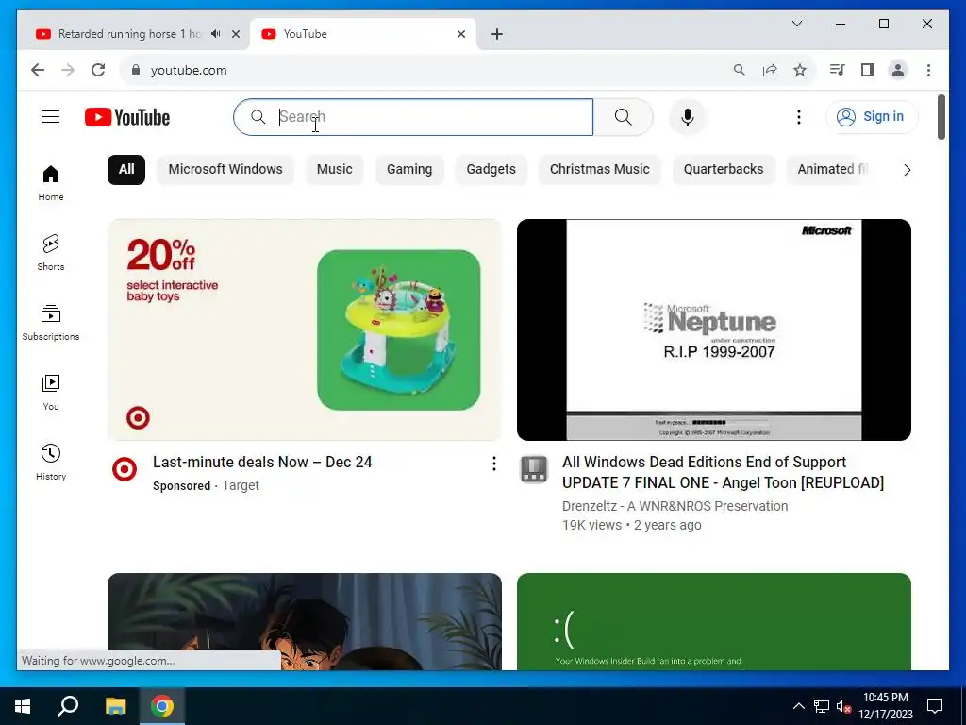This screenshot has height=725, width=966.
Task: Click the Target channel logo beside ad title
Action: coord(125,470)
